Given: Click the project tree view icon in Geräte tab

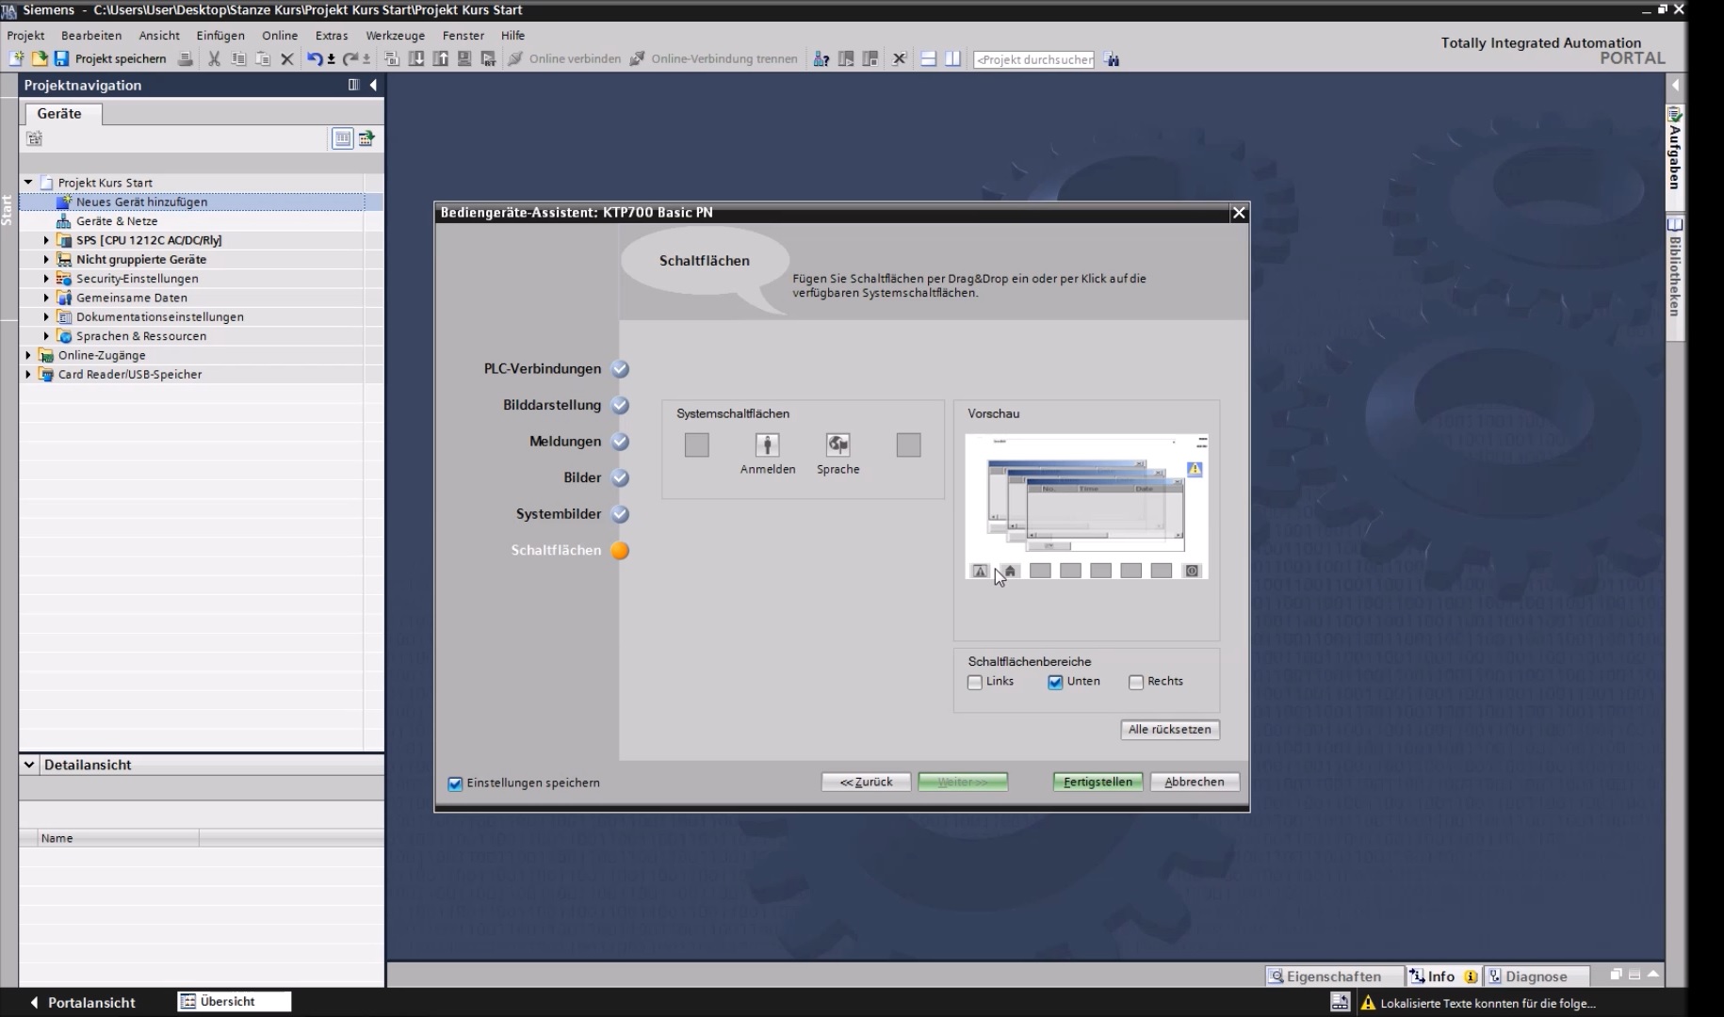Looking at the screenshot, I should [35, 138].
